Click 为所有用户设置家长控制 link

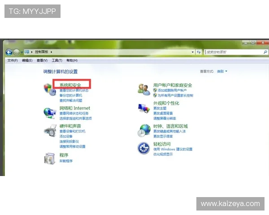(x=175, y=95)
